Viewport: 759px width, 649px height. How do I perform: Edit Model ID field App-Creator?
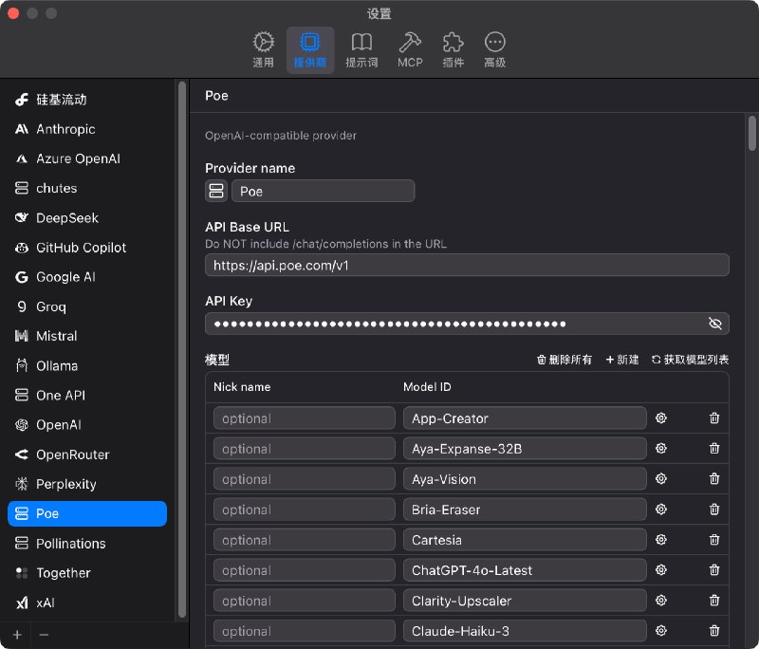(x=525, y=418)
